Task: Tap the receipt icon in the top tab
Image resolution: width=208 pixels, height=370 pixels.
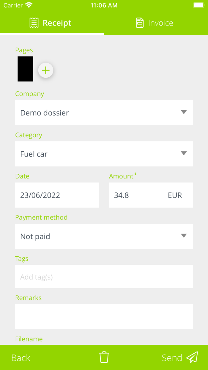Action: click(34, 23)
